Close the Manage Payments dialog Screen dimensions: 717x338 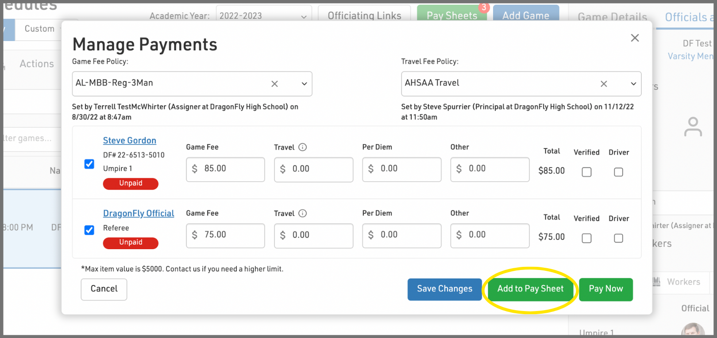coord(635,38)
